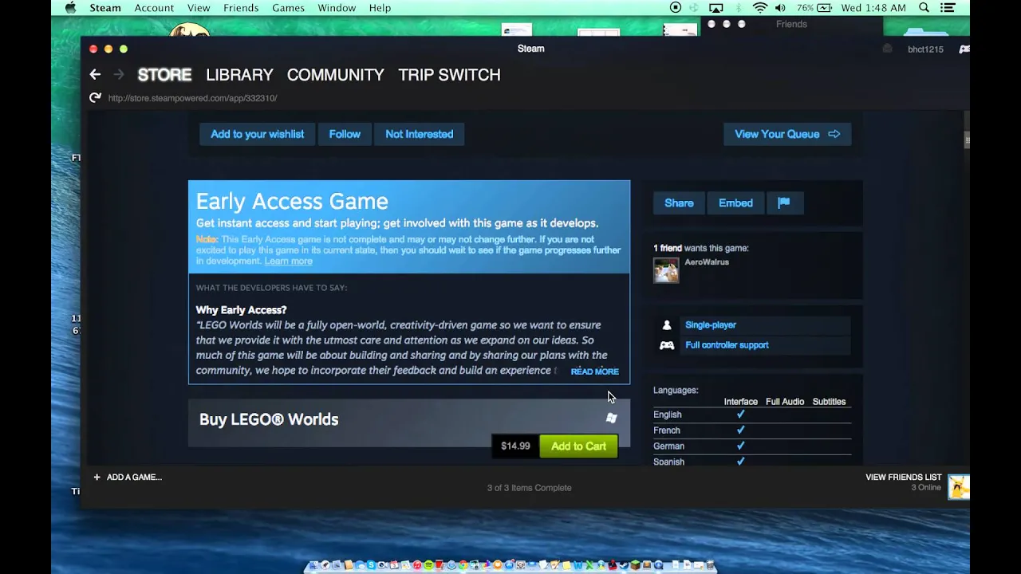Click the forward navigation arrow
The width and height of the screenshot is (1021, 574).
point(119,75)
